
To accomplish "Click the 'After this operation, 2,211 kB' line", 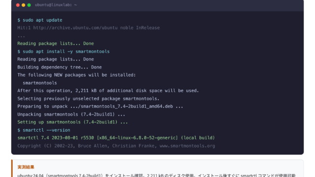I will click(x=108, y=90).
